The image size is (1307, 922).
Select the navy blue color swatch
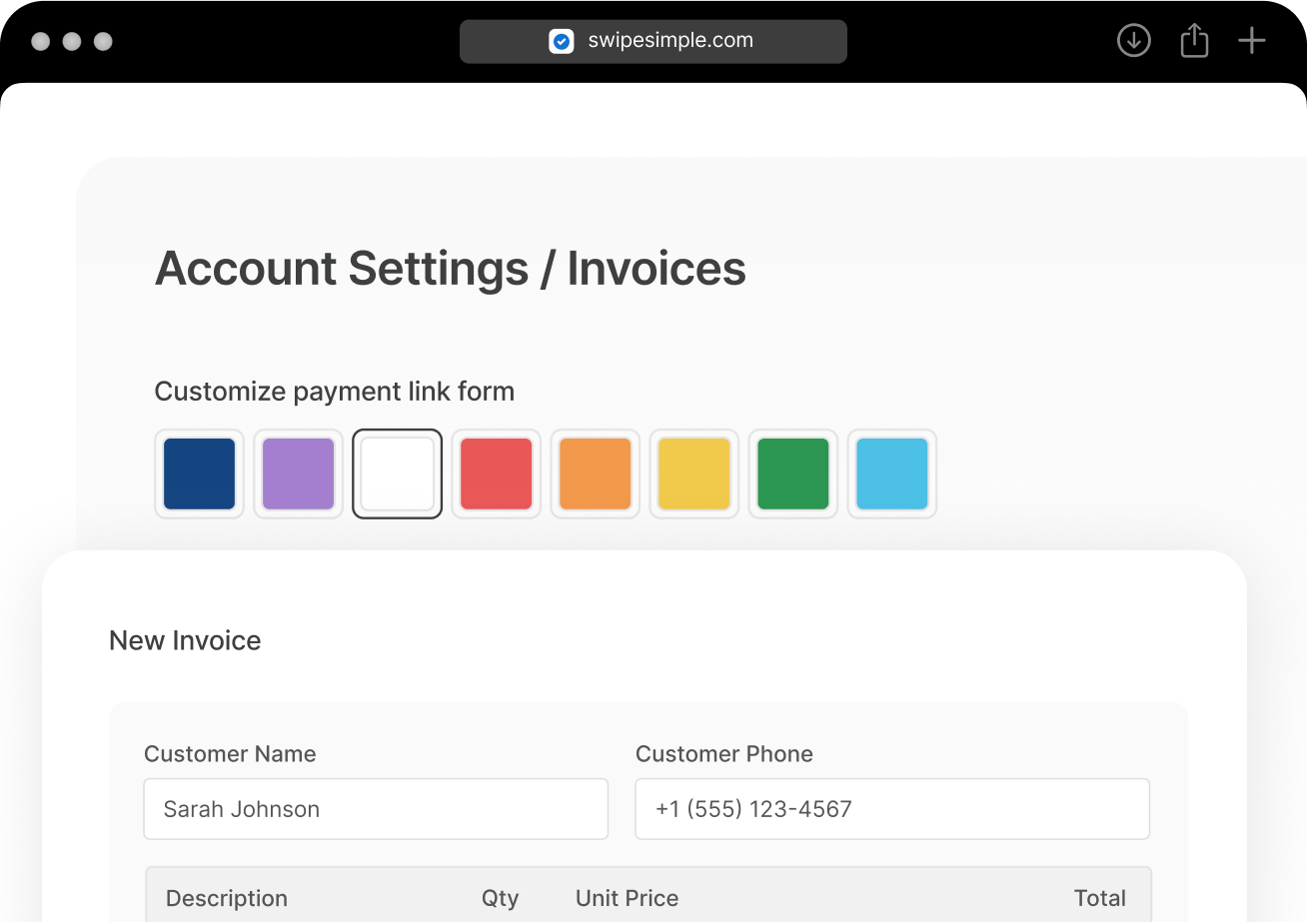click(200, 473)
